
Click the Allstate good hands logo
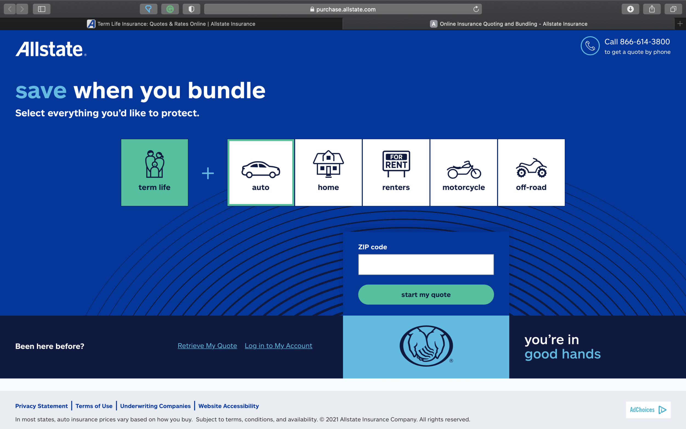426,346
